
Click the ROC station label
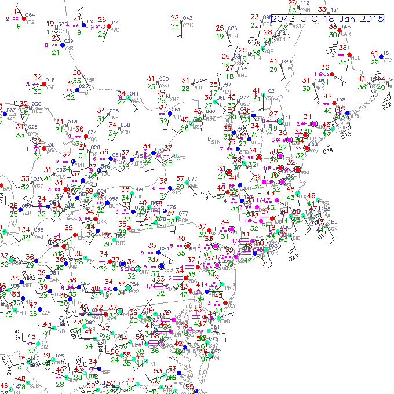[x=138, y=196]
